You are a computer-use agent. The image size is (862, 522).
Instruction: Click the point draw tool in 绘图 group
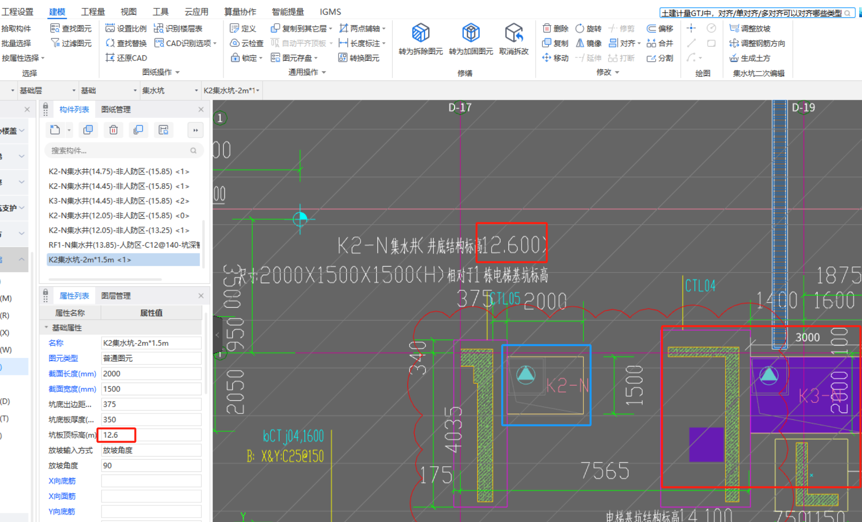tap(691, 28)
